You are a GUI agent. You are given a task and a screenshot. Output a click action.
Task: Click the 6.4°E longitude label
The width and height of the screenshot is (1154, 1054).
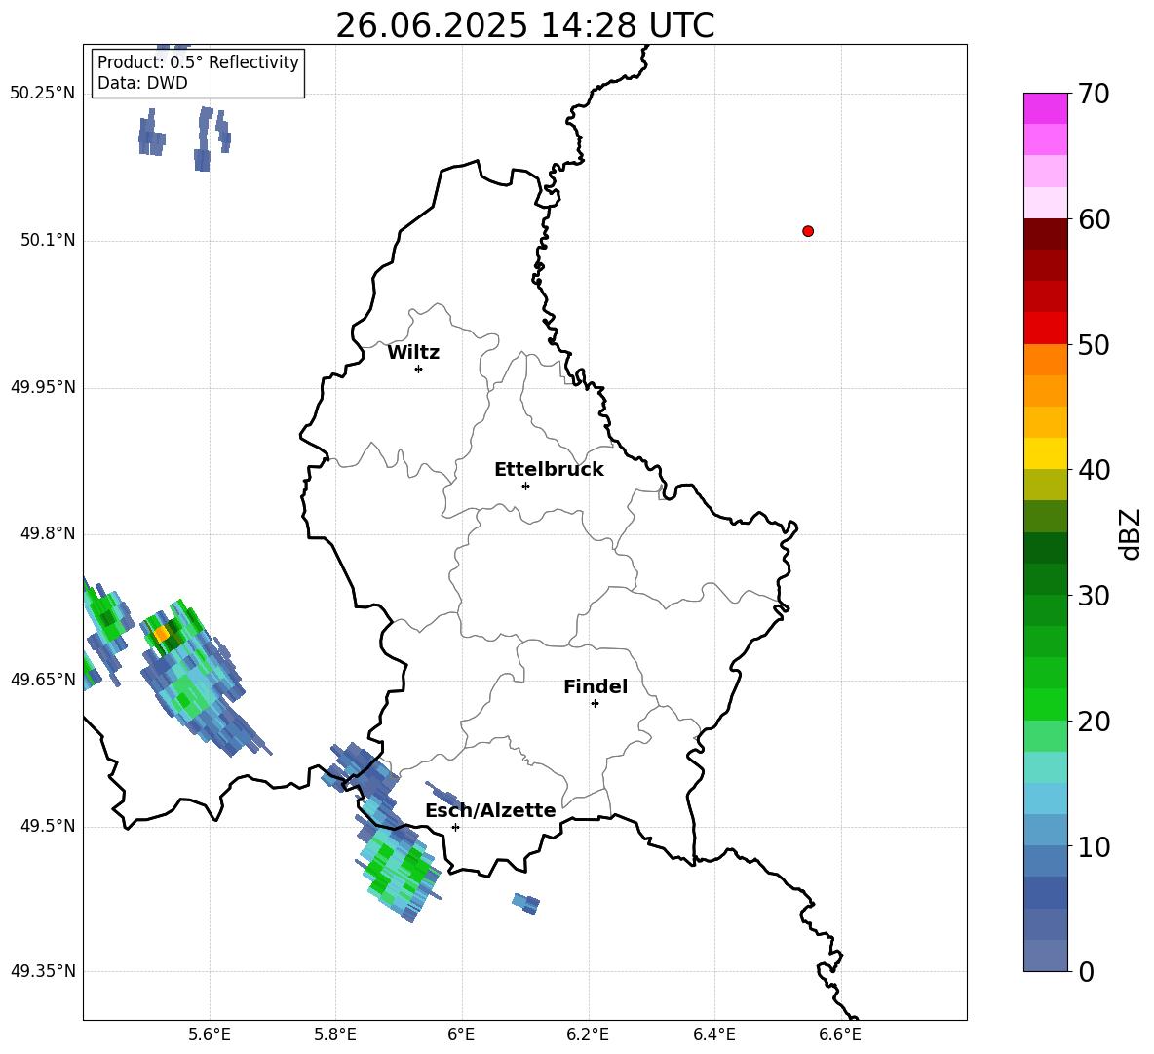coord(714,1034)
